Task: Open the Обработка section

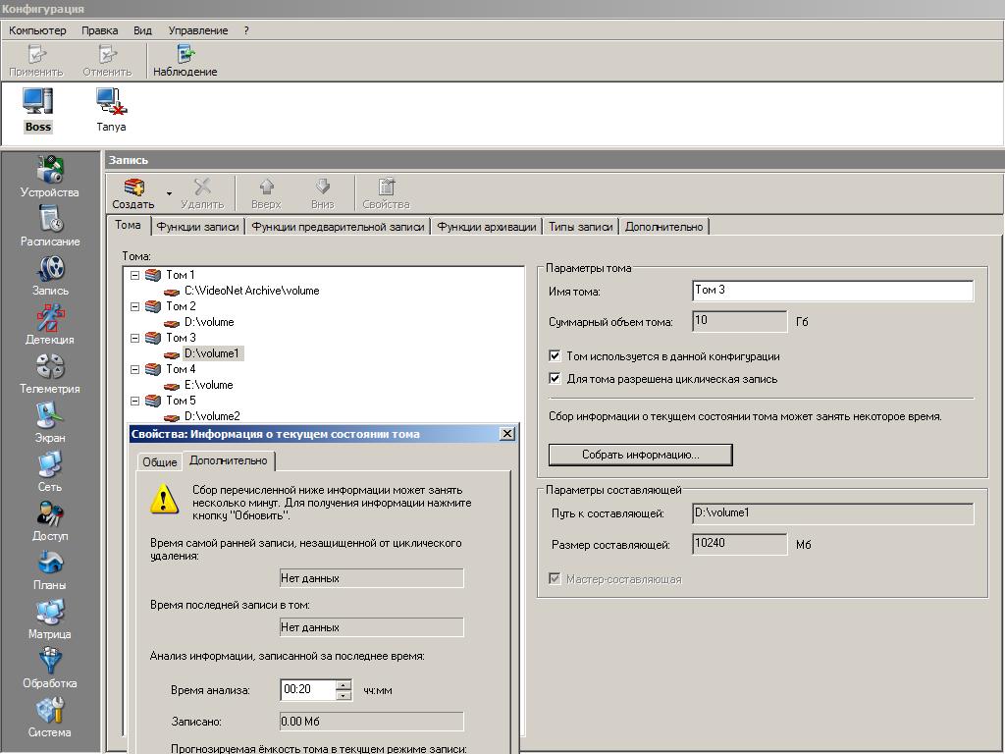Action: click(50, 668)
